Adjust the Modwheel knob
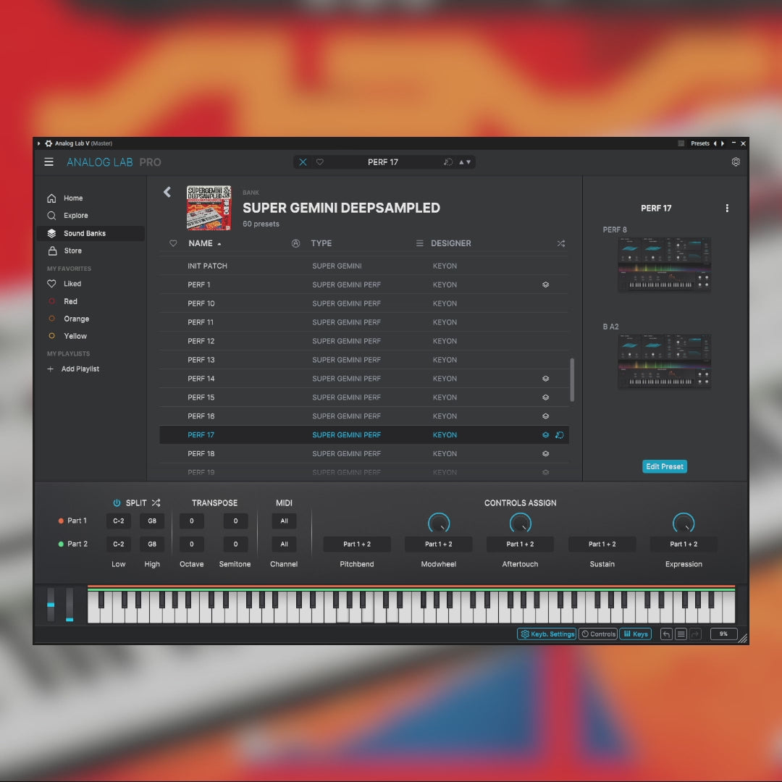The width and height of the screenshot is (782, 782). click(x=439, y=522)
